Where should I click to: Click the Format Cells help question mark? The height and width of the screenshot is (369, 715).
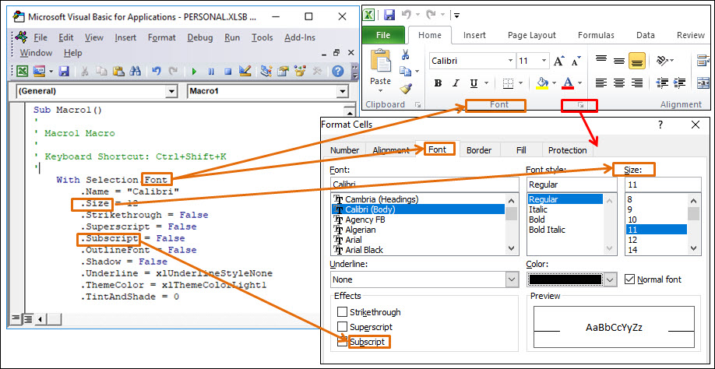[x=660, y=125]
